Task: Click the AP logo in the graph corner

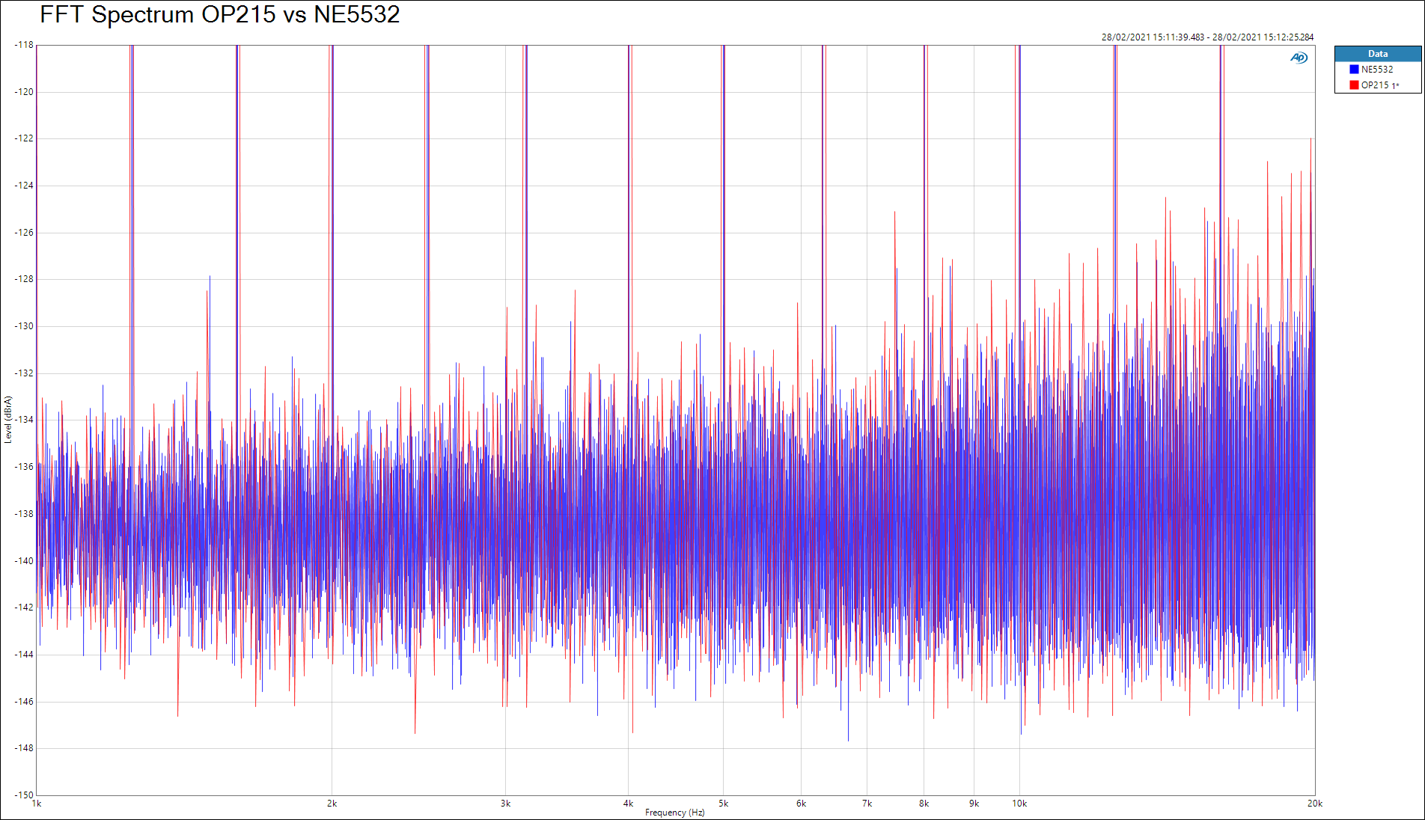Action: 1299,58
